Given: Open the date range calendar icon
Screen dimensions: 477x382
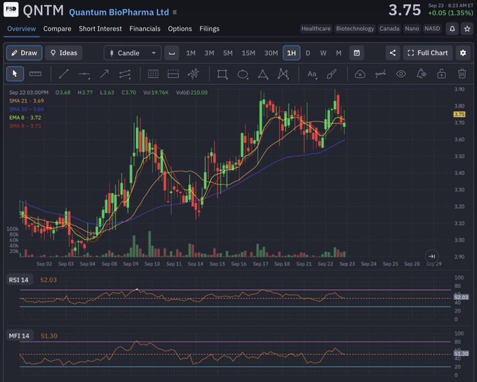Looking at the screenshot, I should click(356, 53).
